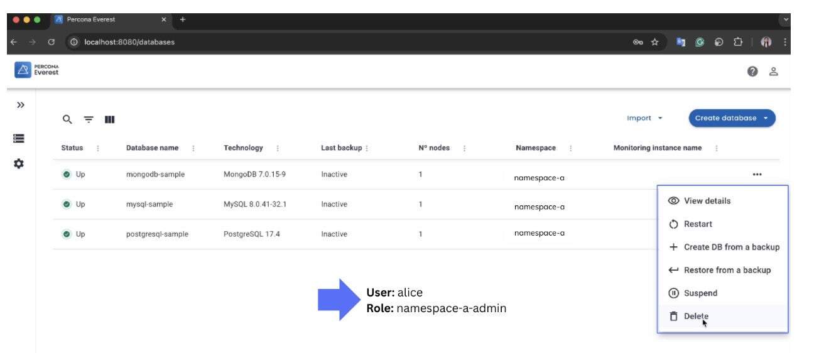Click View details in the row menu
Viewport: 819px width, 353px height.
coord(707,201)
